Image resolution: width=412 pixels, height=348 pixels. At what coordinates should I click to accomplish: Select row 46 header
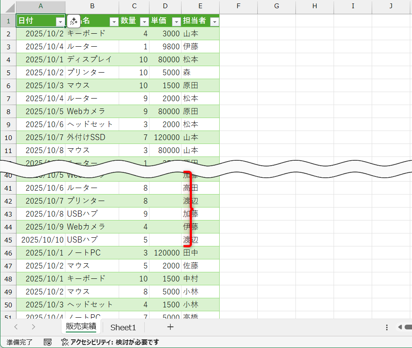click(x=8, y=253)
